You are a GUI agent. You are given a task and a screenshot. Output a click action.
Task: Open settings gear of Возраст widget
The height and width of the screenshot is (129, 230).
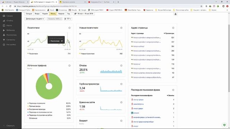click(121, 121)
